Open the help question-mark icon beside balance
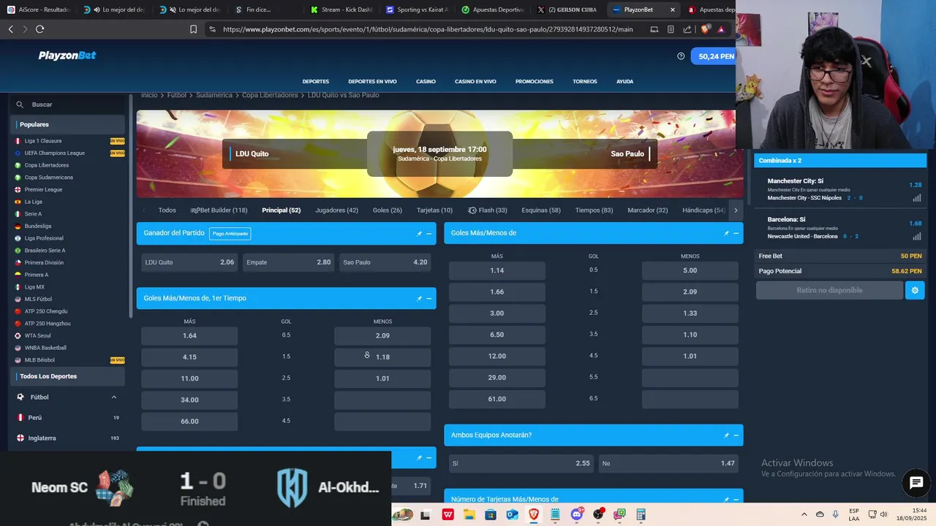 [681, 56]
